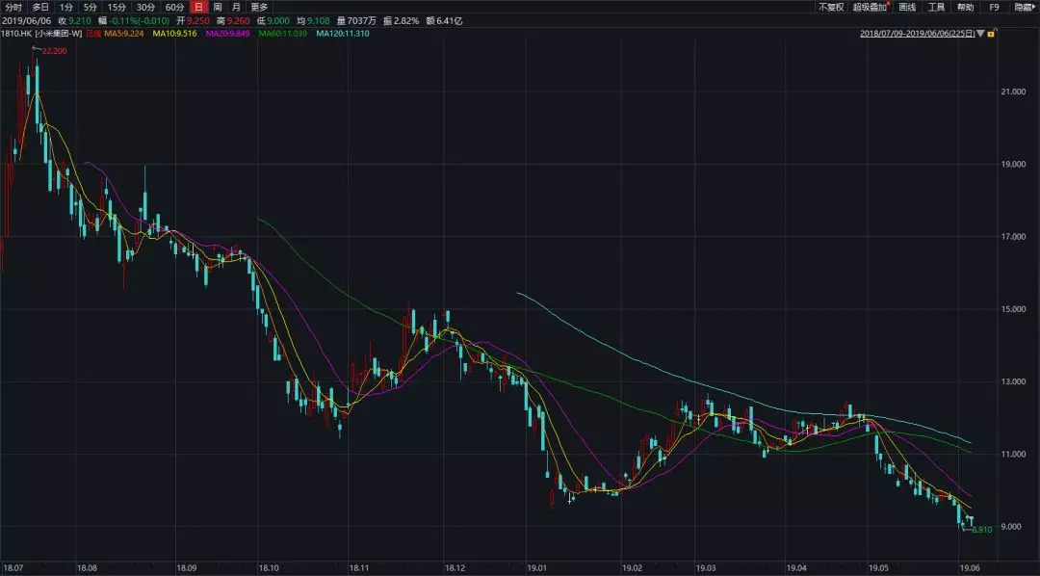Select the 分时 intraday tab
Screen dimensions: 1040x576
coord(13,7)
